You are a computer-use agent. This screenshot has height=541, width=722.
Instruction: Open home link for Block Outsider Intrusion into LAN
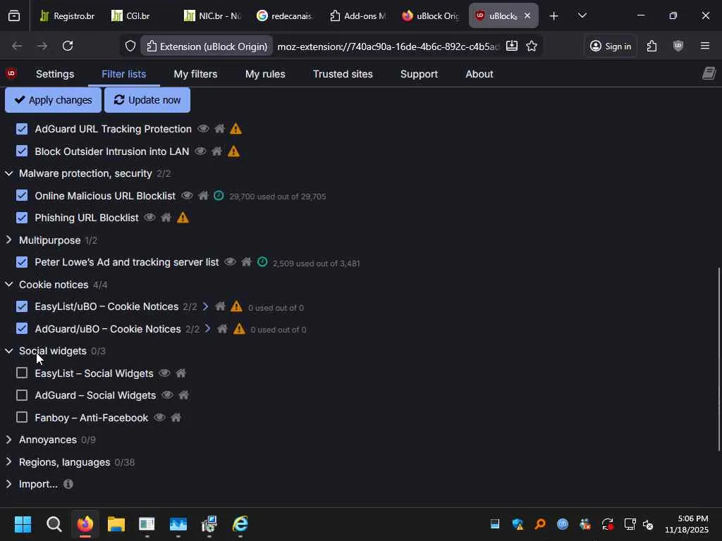tap(217, 151)
